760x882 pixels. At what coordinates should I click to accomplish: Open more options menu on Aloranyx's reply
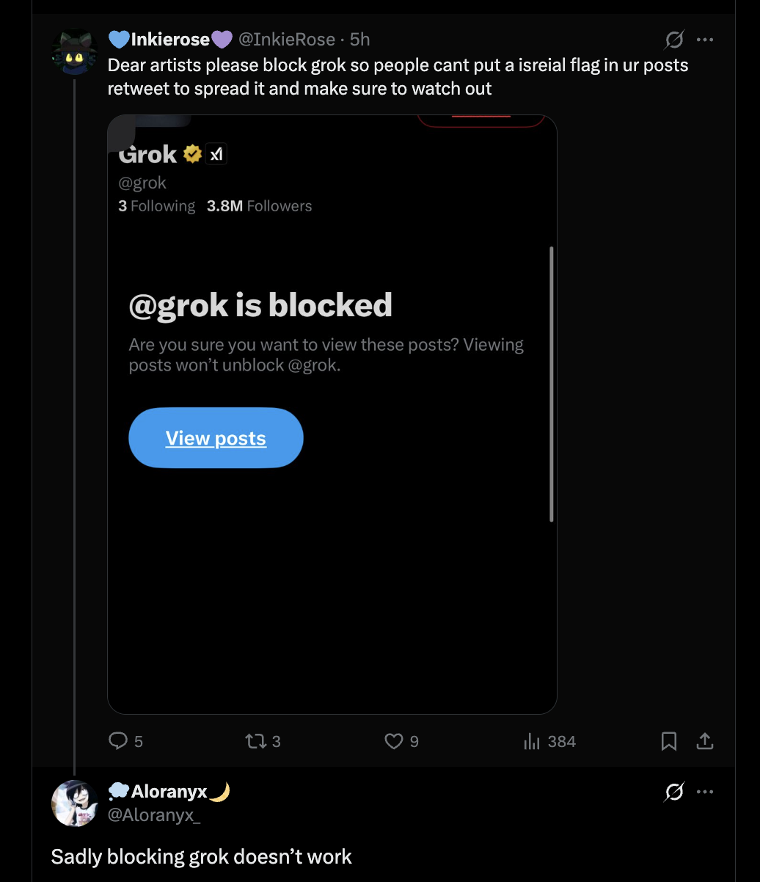pos(705,792)
